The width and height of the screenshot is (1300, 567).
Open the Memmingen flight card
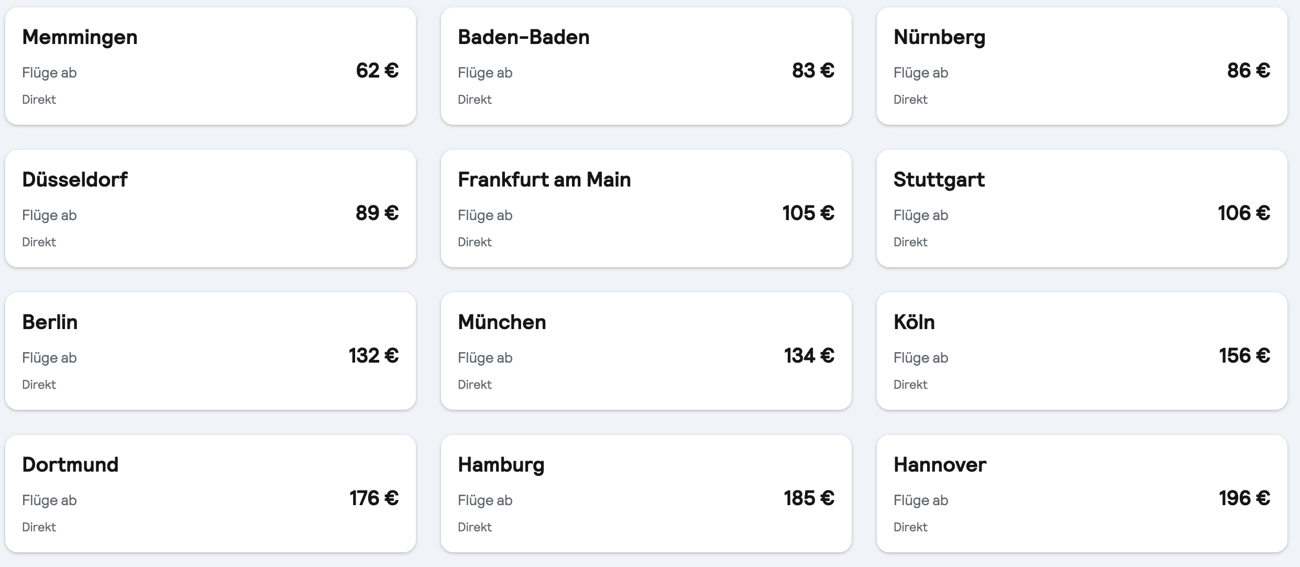(x=210, y=66)
